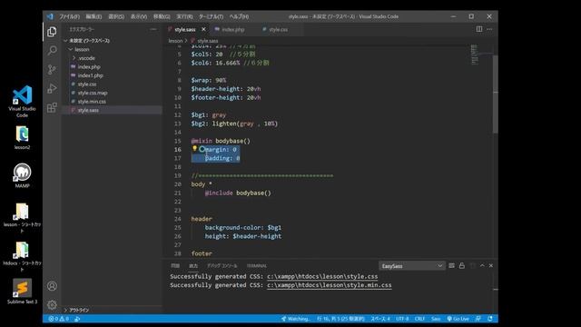581x327 pixels.
Task: Switch to the style.sass editor tab
Action: click(x=185, y=29)
